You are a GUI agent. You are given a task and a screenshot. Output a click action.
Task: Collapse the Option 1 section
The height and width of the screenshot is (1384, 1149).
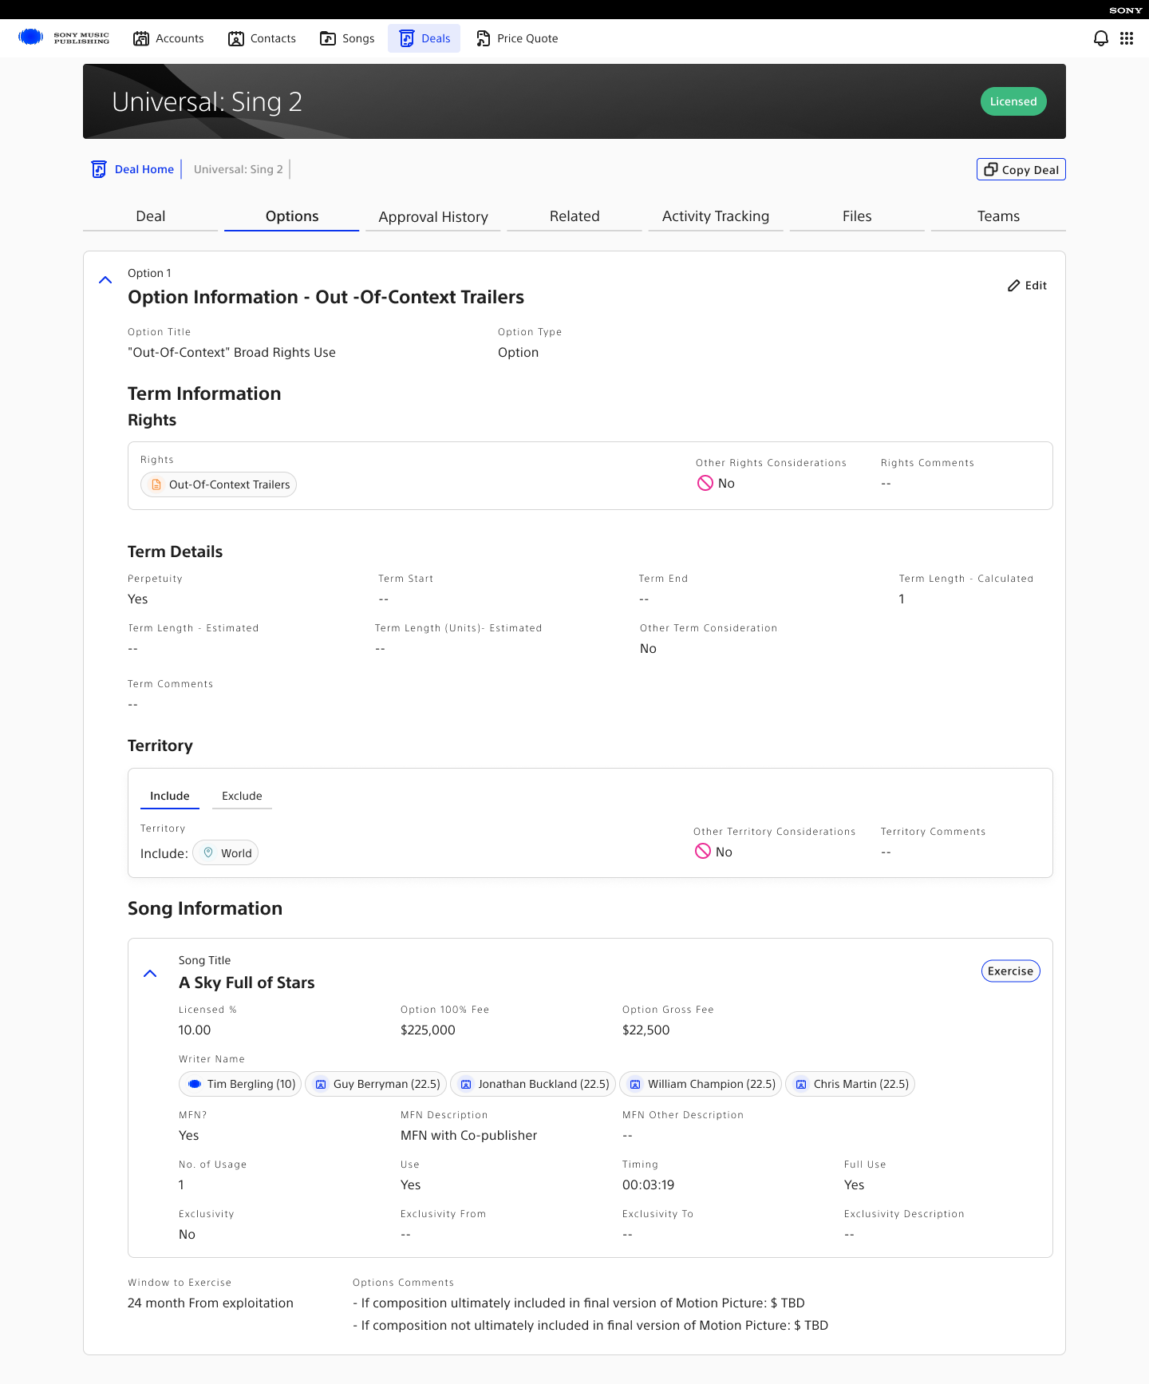pos(105,280)
